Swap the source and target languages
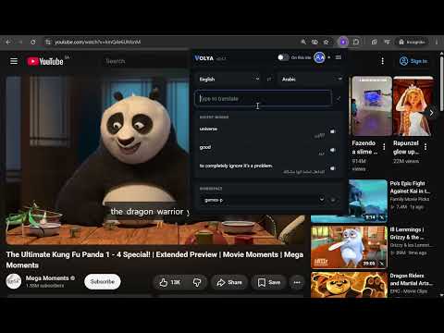 point(269,80)
